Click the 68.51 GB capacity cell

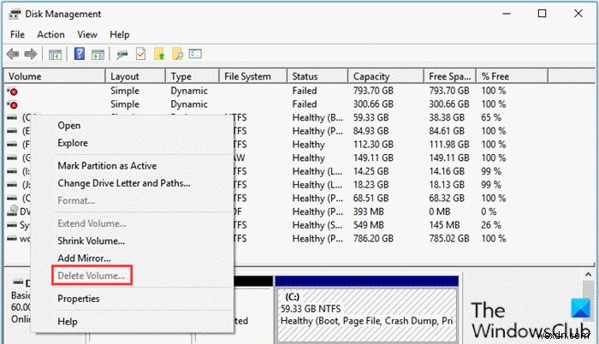(371, 198)
